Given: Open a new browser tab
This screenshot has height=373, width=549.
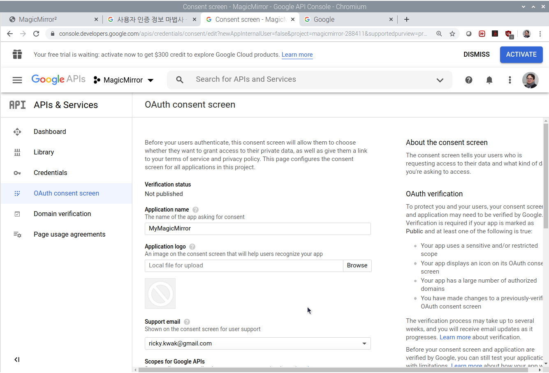Looking at the screenshot, I should pos(407,19).
